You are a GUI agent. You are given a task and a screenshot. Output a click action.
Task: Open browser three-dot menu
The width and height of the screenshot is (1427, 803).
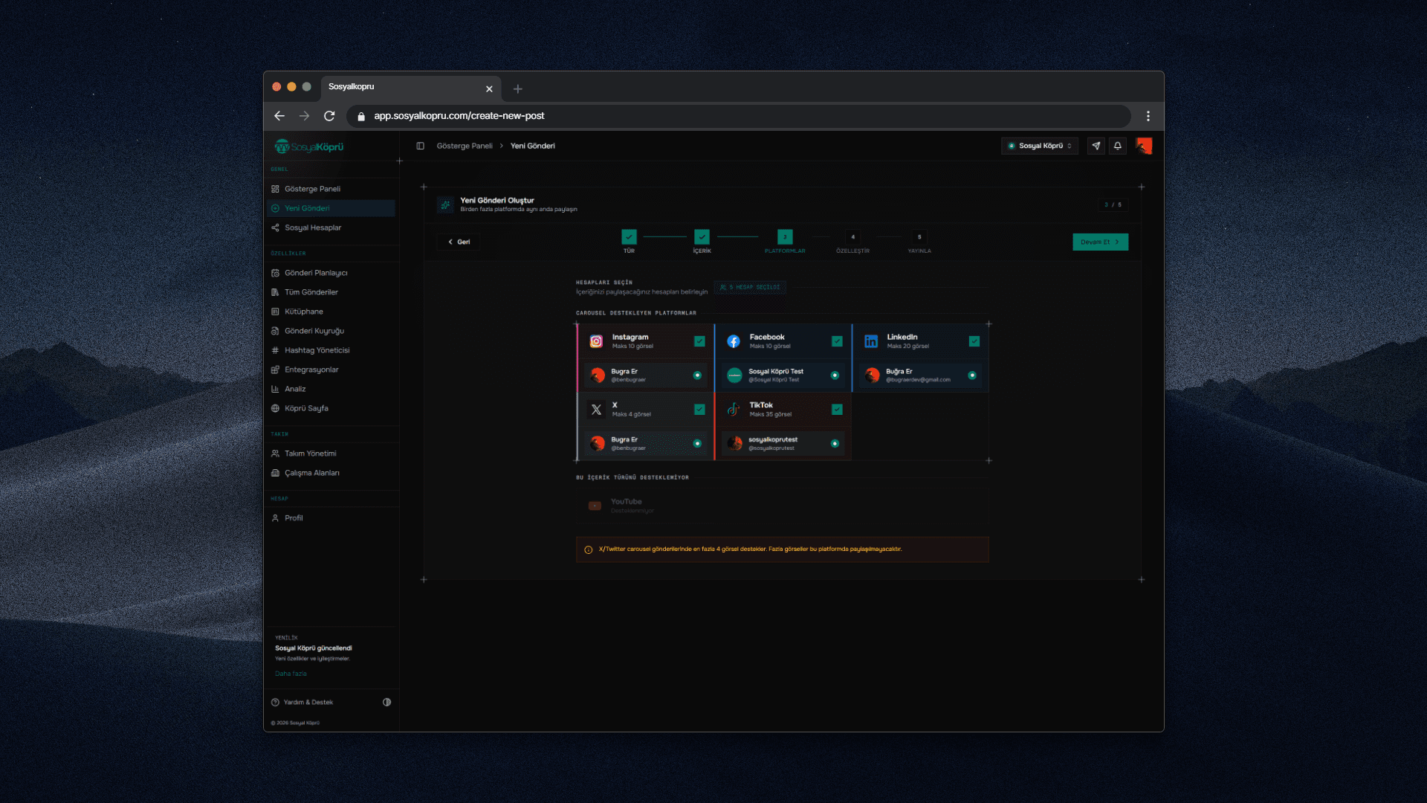[x=1148, y=116]
